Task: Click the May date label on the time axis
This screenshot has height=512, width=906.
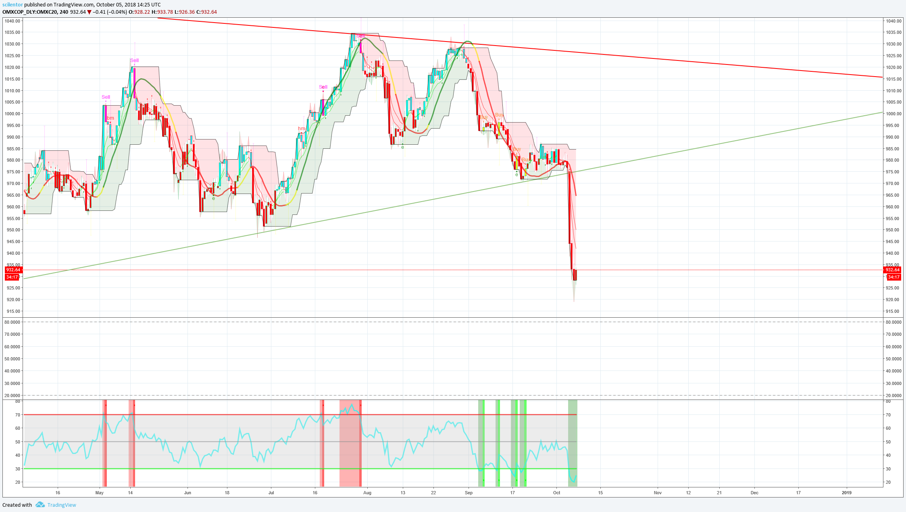Action: [x=100, y=493]
